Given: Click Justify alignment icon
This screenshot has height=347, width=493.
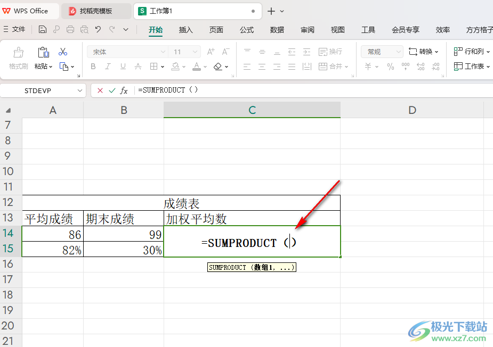Looking at the screenshot, I should pos(292,67).
